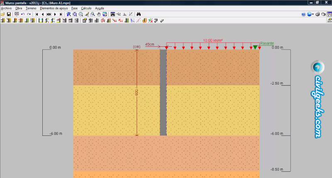Viewport: 332px width, 178px height.
Task: Undo the last action
Action: click(23, 14)
